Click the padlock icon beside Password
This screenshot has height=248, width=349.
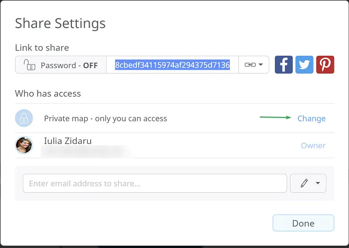pos(30,65)
